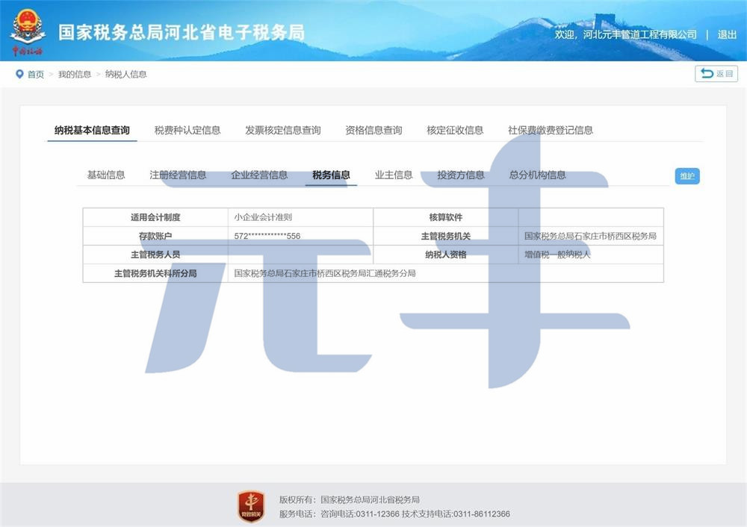Click the location pin icon beside 首页
This screenshot has height=527, width=747.
19,74
